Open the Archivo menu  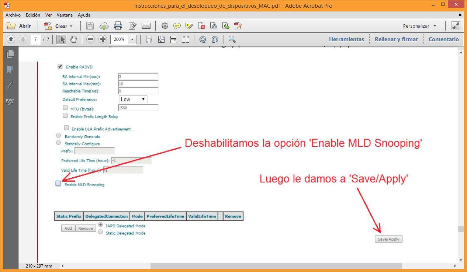(13, 15)
